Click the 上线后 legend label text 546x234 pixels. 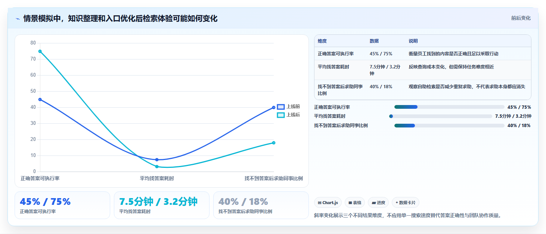point(293,115)
